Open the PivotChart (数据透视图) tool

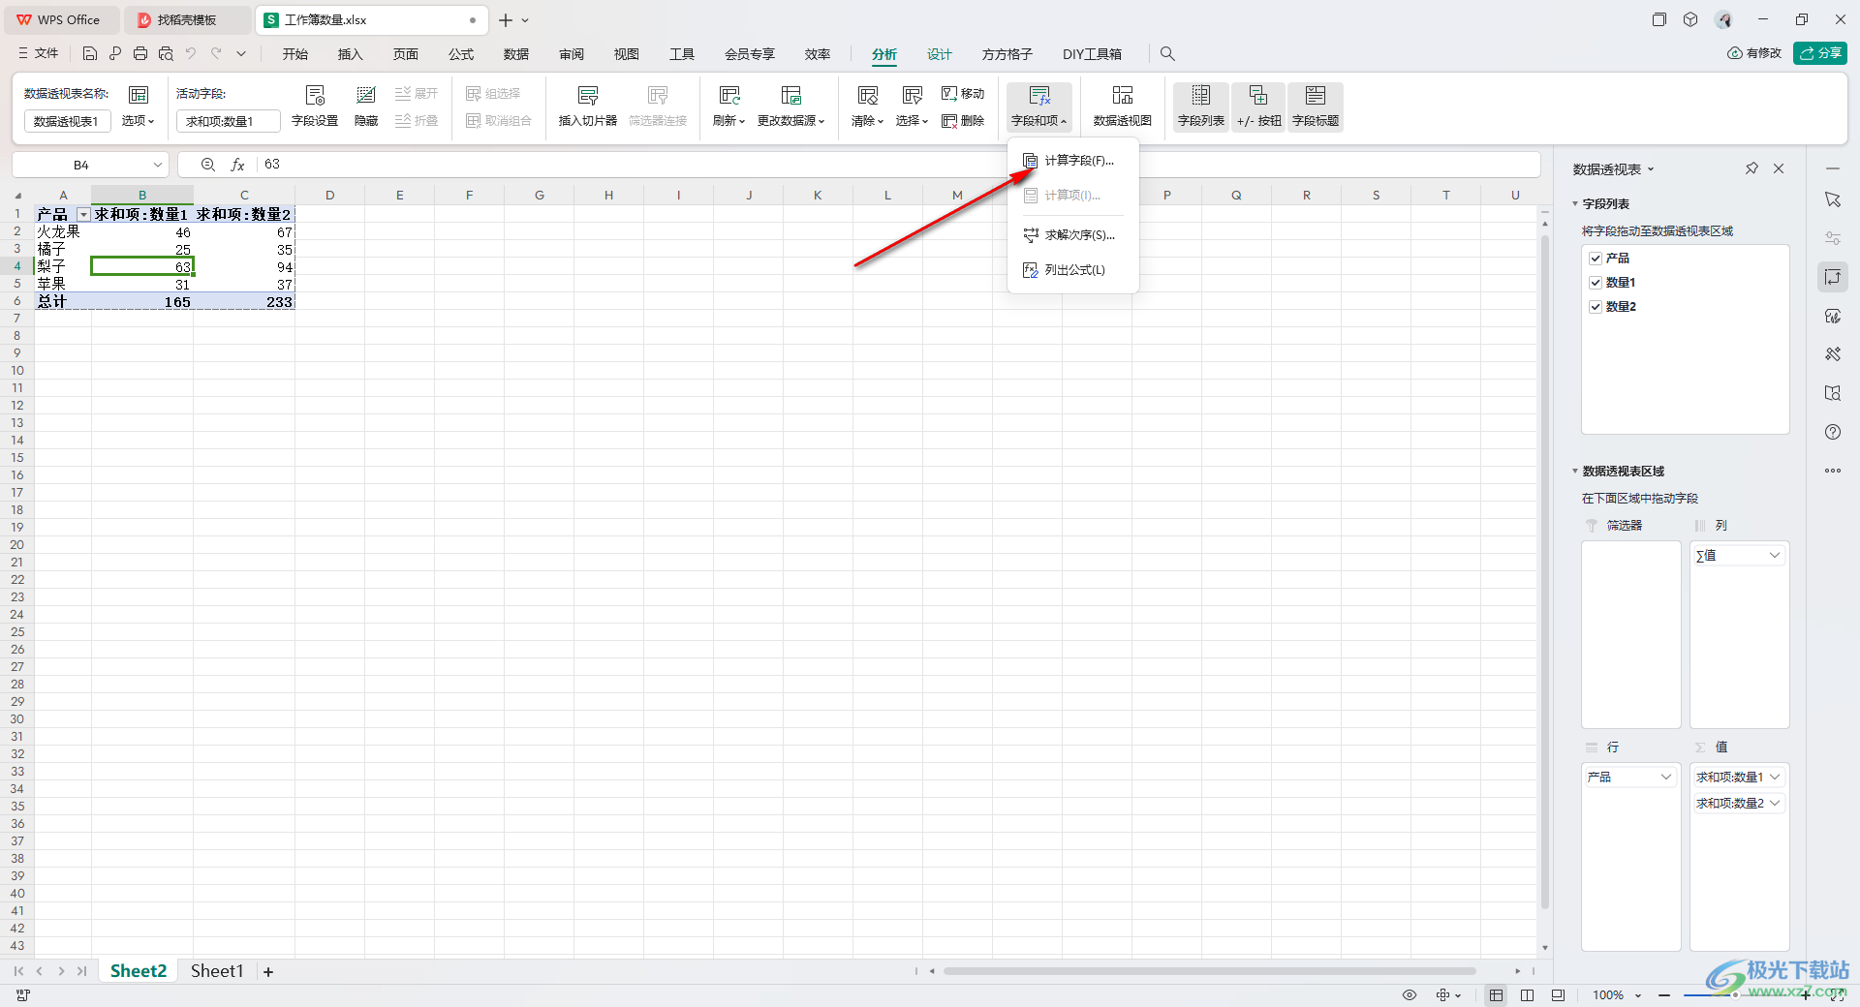(1122, 107)
